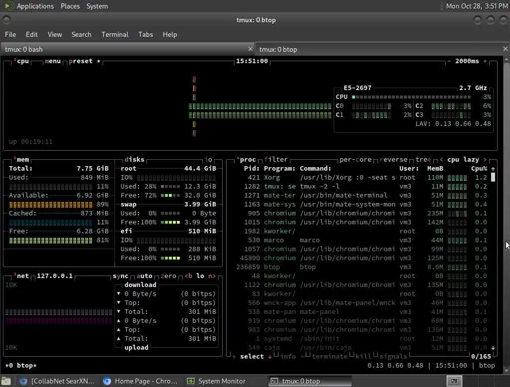Image resolution: width=510 pixels, height=387 pixels.
Task: Increase update interval with plus sign
Action: 485,61
